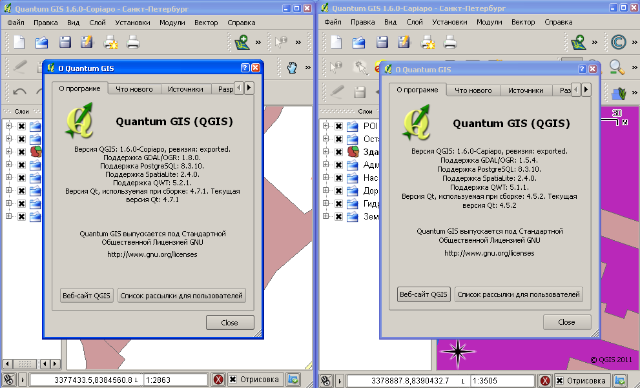Switch to Источники tab in right dialog
Image resolution: width=640 pixels, height=388 pixels.
[x=526, y=90]
